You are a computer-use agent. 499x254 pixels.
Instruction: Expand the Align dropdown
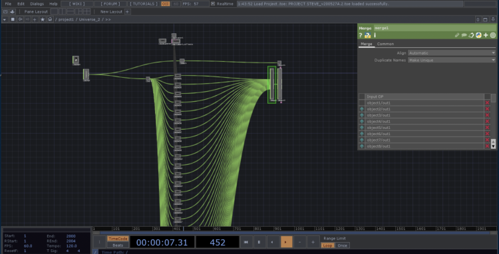click(x=452, y=53)
